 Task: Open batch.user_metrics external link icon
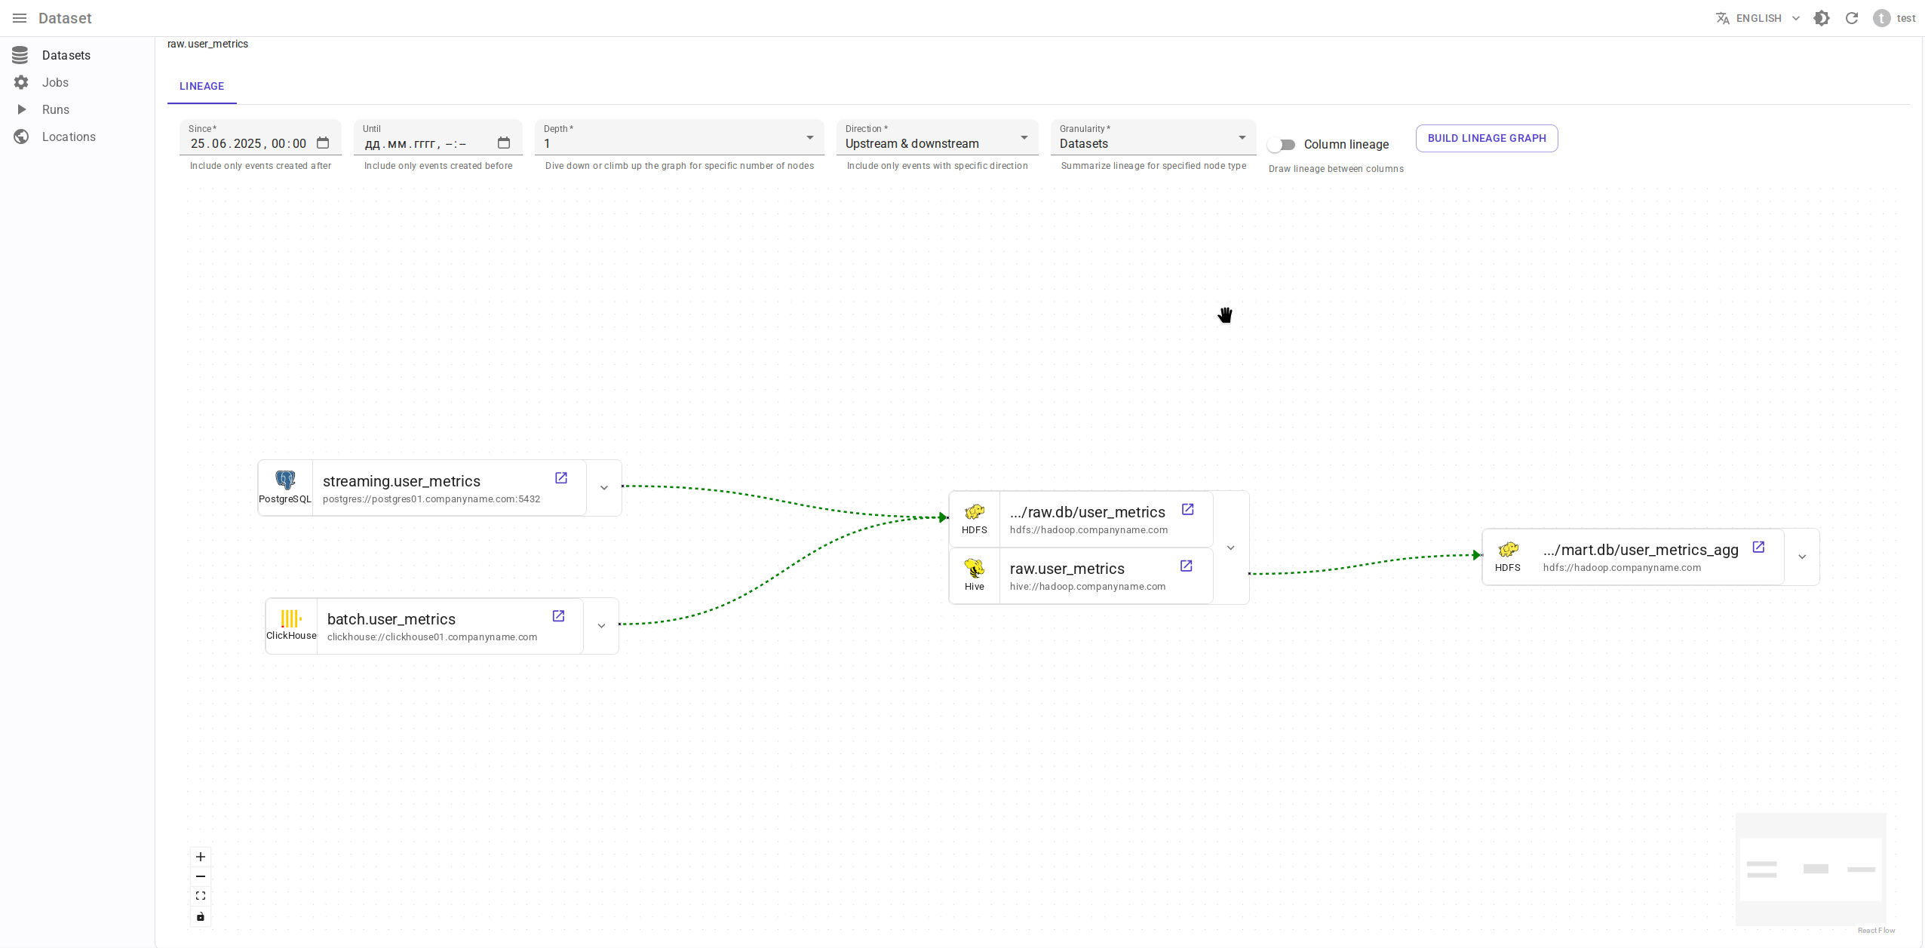click(x=558, y=616)
